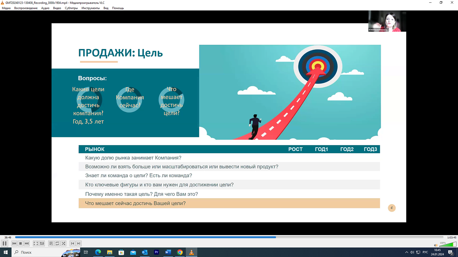Open the Медиа menu
458x257 pixels.
6,8
